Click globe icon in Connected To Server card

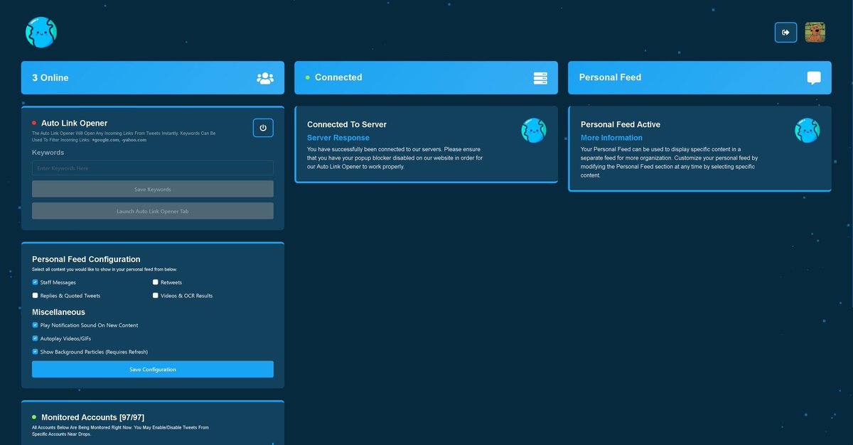pyautogui.click(x=534, y=131)
